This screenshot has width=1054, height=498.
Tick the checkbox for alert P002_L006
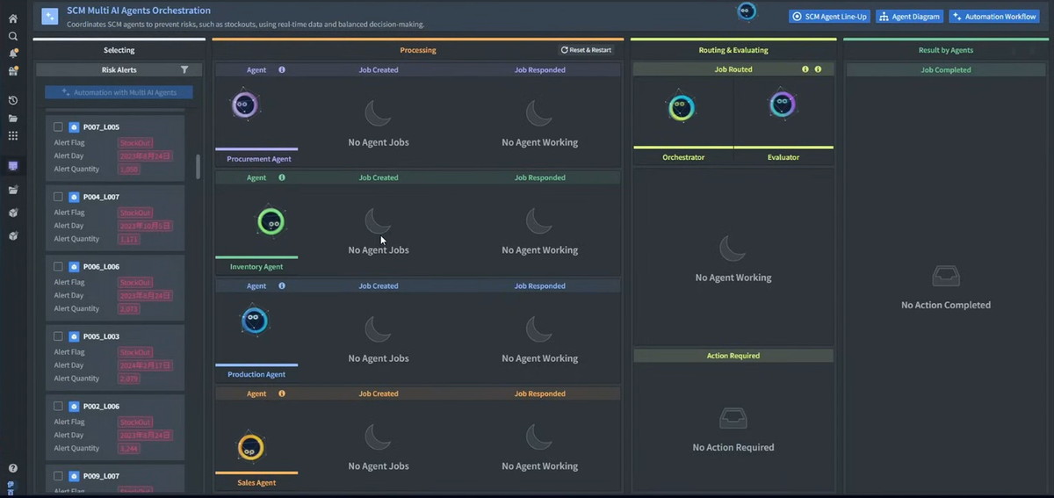point(59,406)
